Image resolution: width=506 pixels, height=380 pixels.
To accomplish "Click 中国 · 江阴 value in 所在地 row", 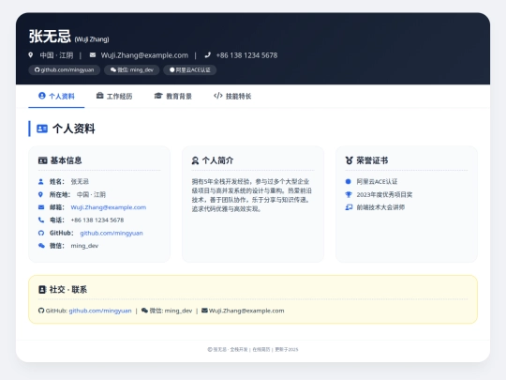I will pos(91,194).
